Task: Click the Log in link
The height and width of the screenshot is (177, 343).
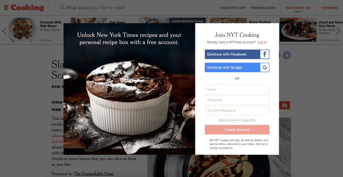Action: click(x=262, y=42)
